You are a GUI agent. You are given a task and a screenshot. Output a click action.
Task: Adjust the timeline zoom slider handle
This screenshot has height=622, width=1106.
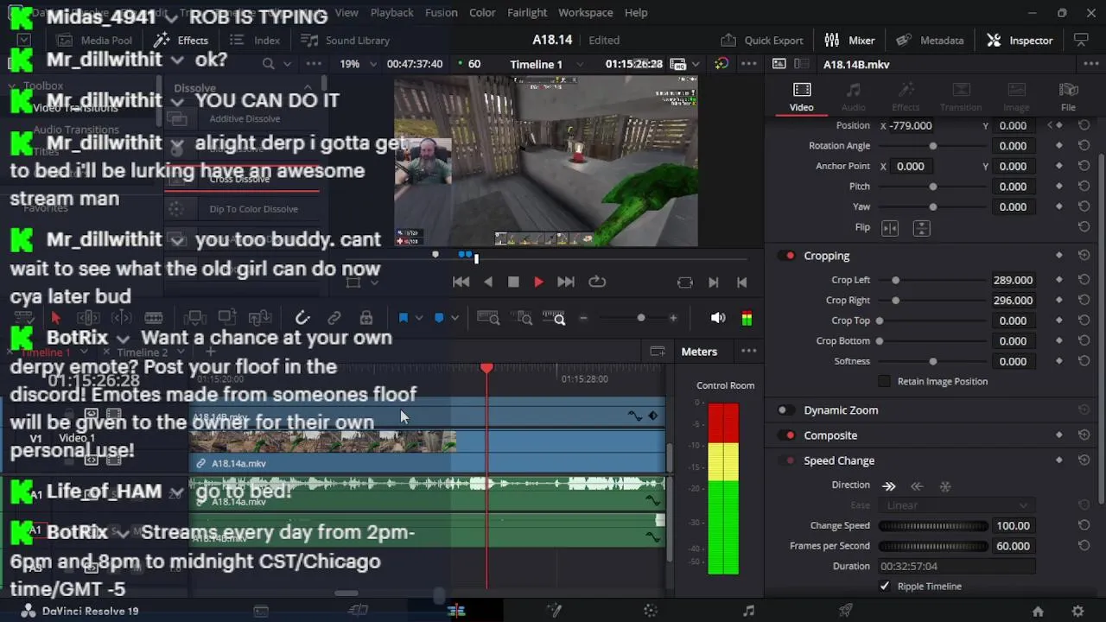641,318
